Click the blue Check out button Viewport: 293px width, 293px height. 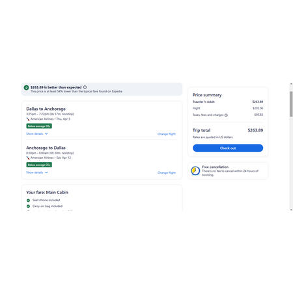(228, 148)
